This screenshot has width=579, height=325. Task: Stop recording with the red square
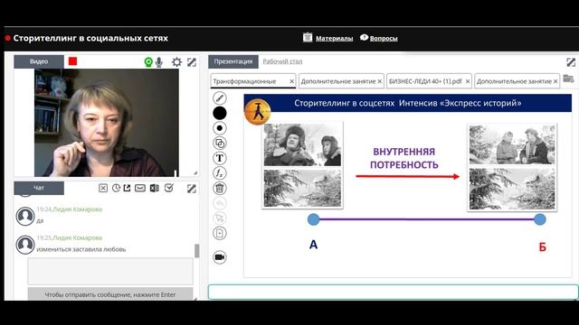(x=72, y=61)
